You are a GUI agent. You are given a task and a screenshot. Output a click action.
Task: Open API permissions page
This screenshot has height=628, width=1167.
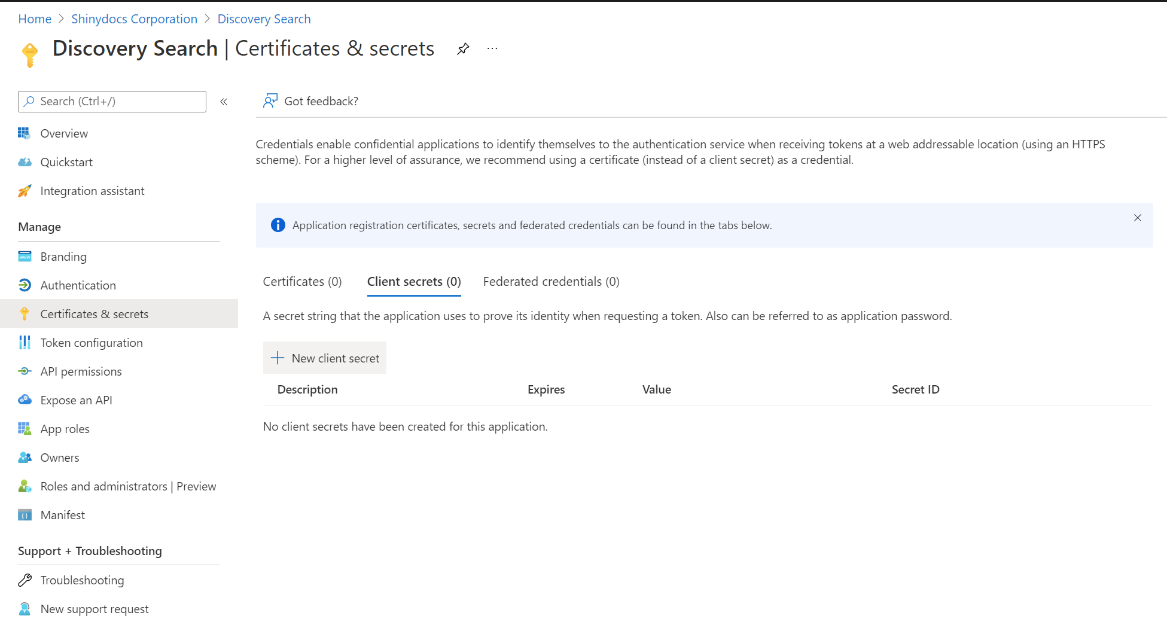(x=81, y=371)
